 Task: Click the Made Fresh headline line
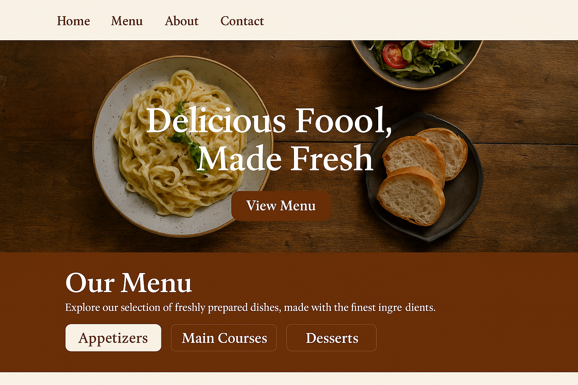(x=285, y=158)
